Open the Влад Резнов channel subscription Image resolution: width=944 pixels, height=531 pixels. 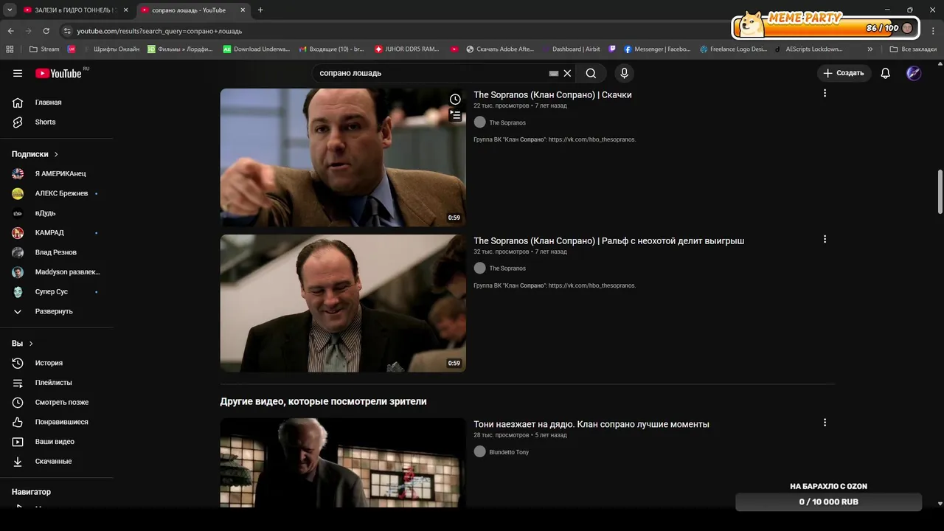tap(56, 252)
